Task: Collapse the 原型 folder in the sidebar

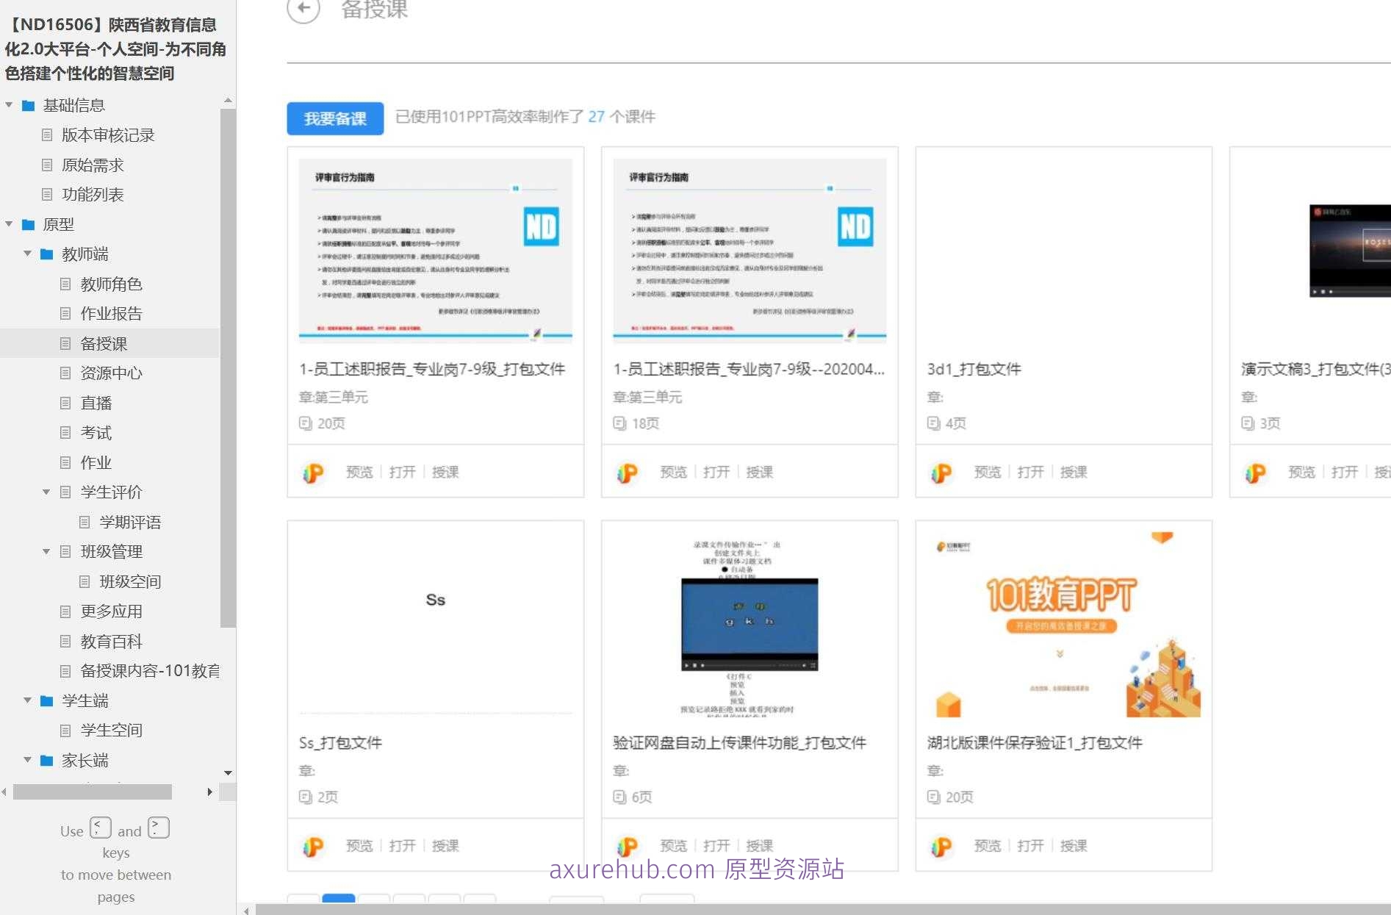Action: 9,224
